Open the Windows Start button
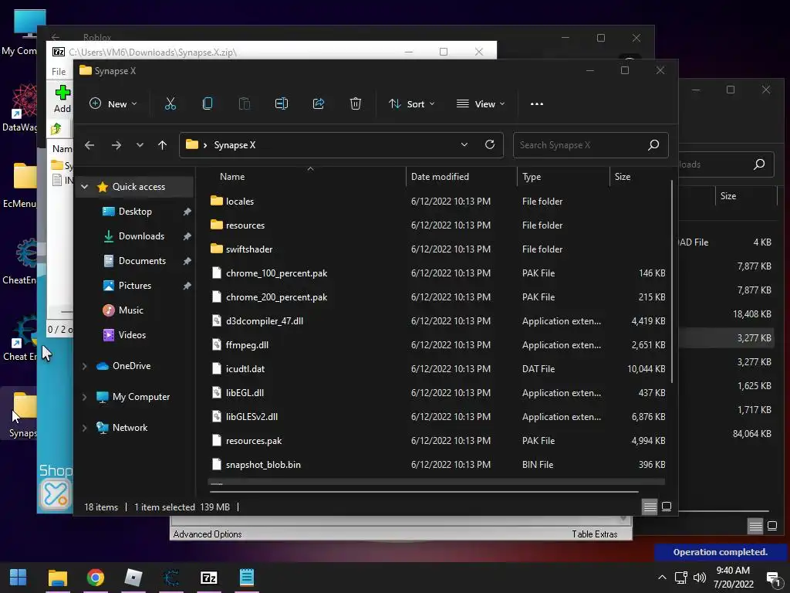 click(19, 578)
